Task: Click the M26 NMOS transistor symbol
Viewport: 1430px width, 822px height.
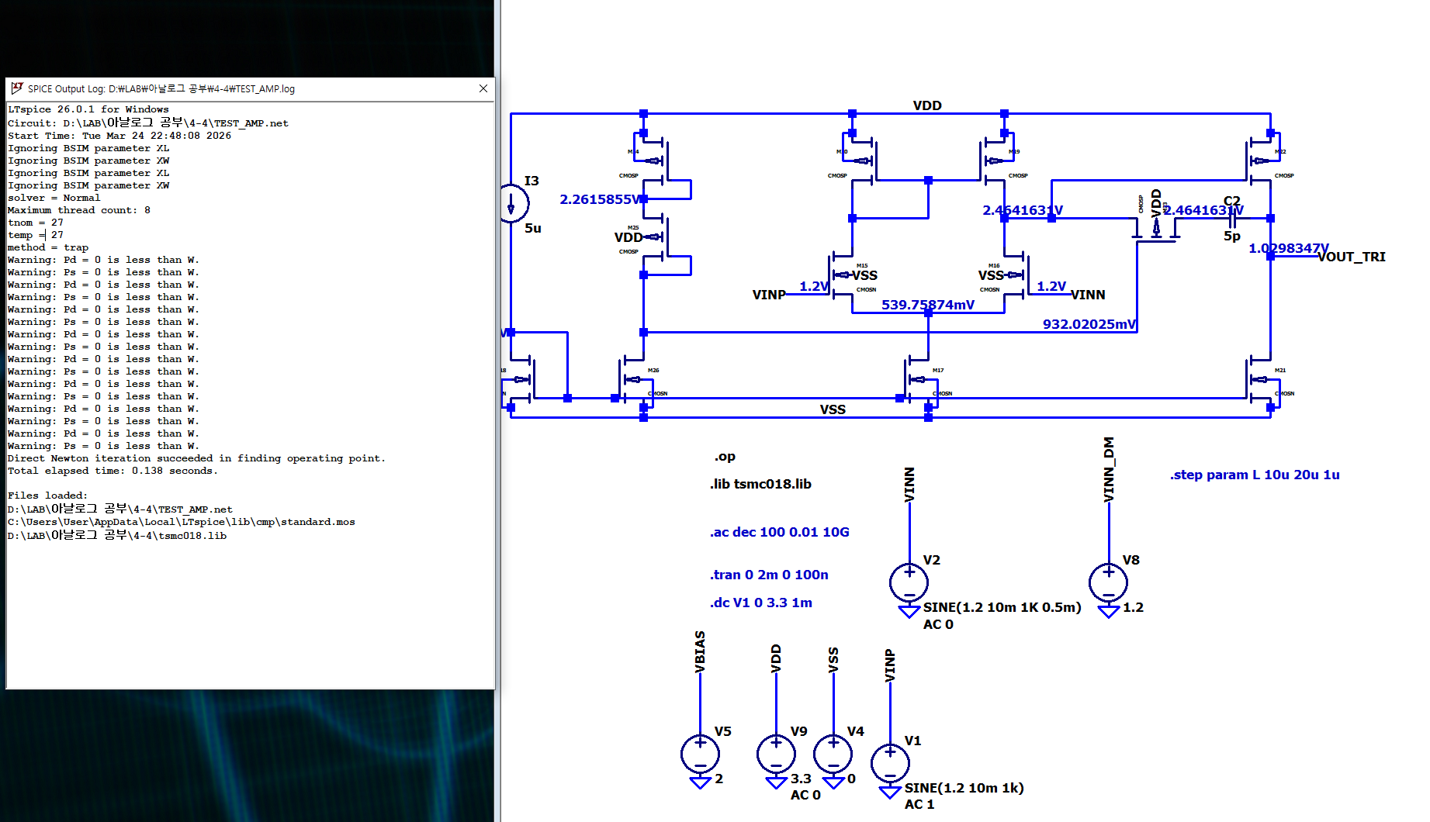Action: pyautogui.click(x=635, y=380)
